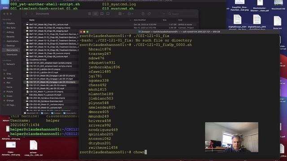Click the Finder Edit Tags icon
The width and height of the screenshot is (287, 161).
coord(149,14)
